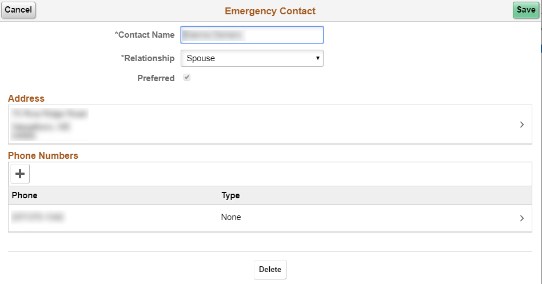Click the Emergency Contact title
Viewport: 542px width, 284px height.
[x=270, y=11]
